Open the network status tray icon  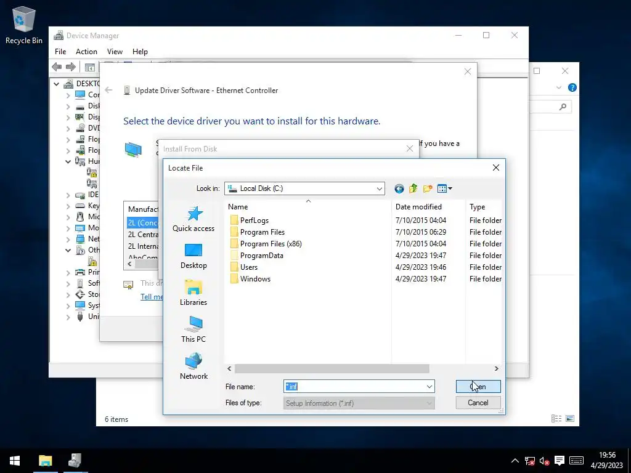coord(529,461)
